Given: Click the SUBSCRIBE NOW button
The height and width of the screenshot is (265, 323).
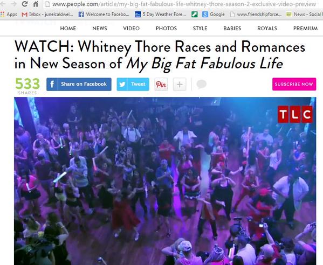Looking at the screenshot, I should point(294,84).
